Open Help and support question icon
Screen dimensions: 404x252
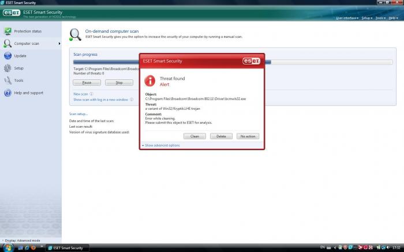(8, 93)
